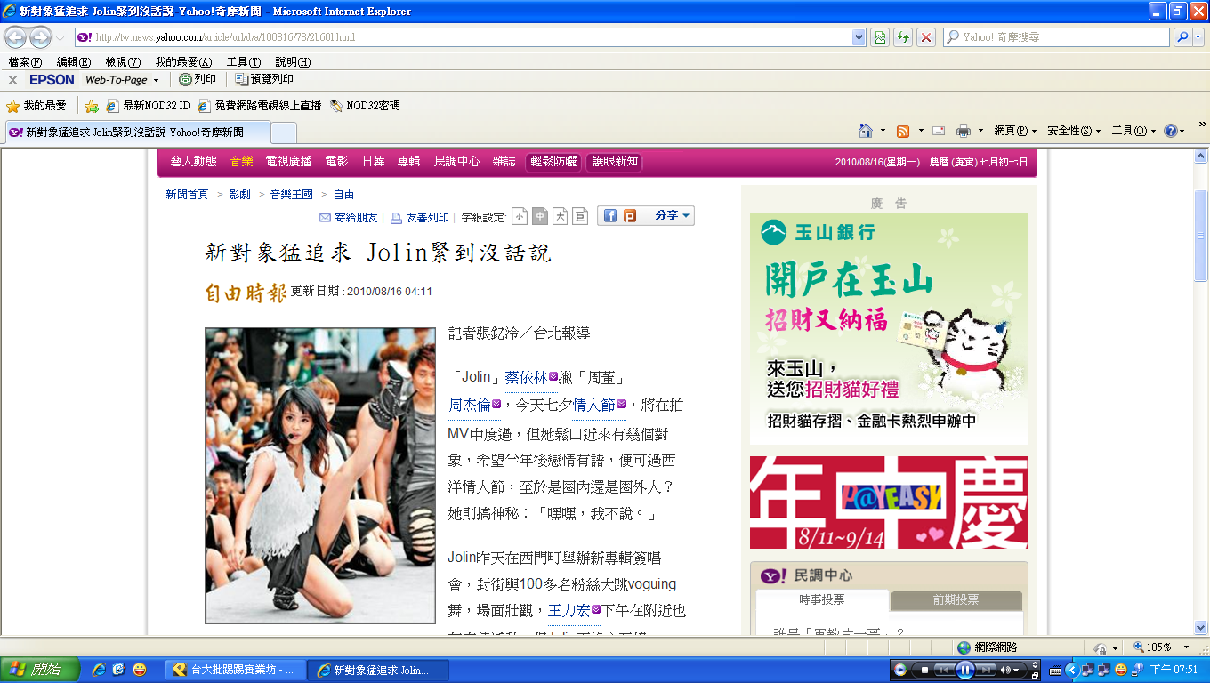
Task: Set font size to medium (中)
Action: pyautogui.click(x=539, y=216)
